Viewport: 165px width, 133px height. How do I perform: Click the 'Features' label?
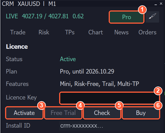point(17,84)
